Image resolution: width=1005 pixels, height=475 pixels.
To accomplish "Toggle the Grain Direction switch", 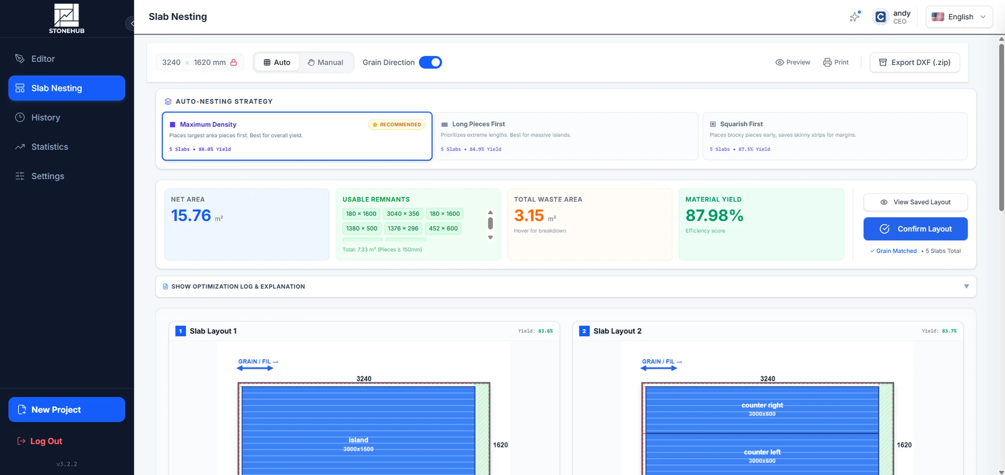I will [x=430, y=62].
